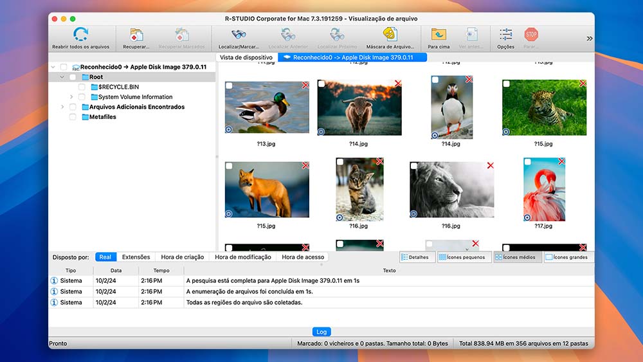Sort by Hora de acesso
This screenshot has width=643, height=362.
(303, 257)
